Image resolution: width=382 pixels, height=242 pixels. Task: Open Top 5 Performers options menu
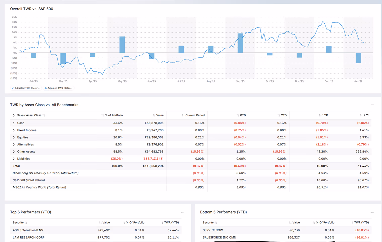(182, 212)
